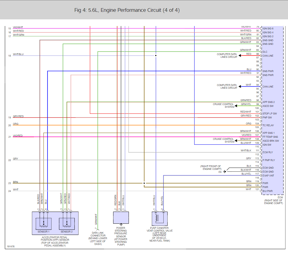Click the splice dot on BRN line

(144, 183)
